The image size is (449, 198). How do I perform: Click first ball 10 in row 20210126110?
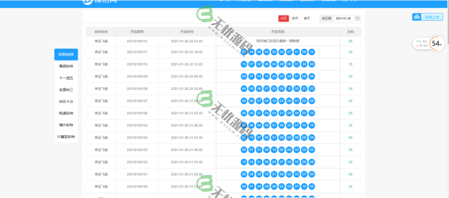244,64
